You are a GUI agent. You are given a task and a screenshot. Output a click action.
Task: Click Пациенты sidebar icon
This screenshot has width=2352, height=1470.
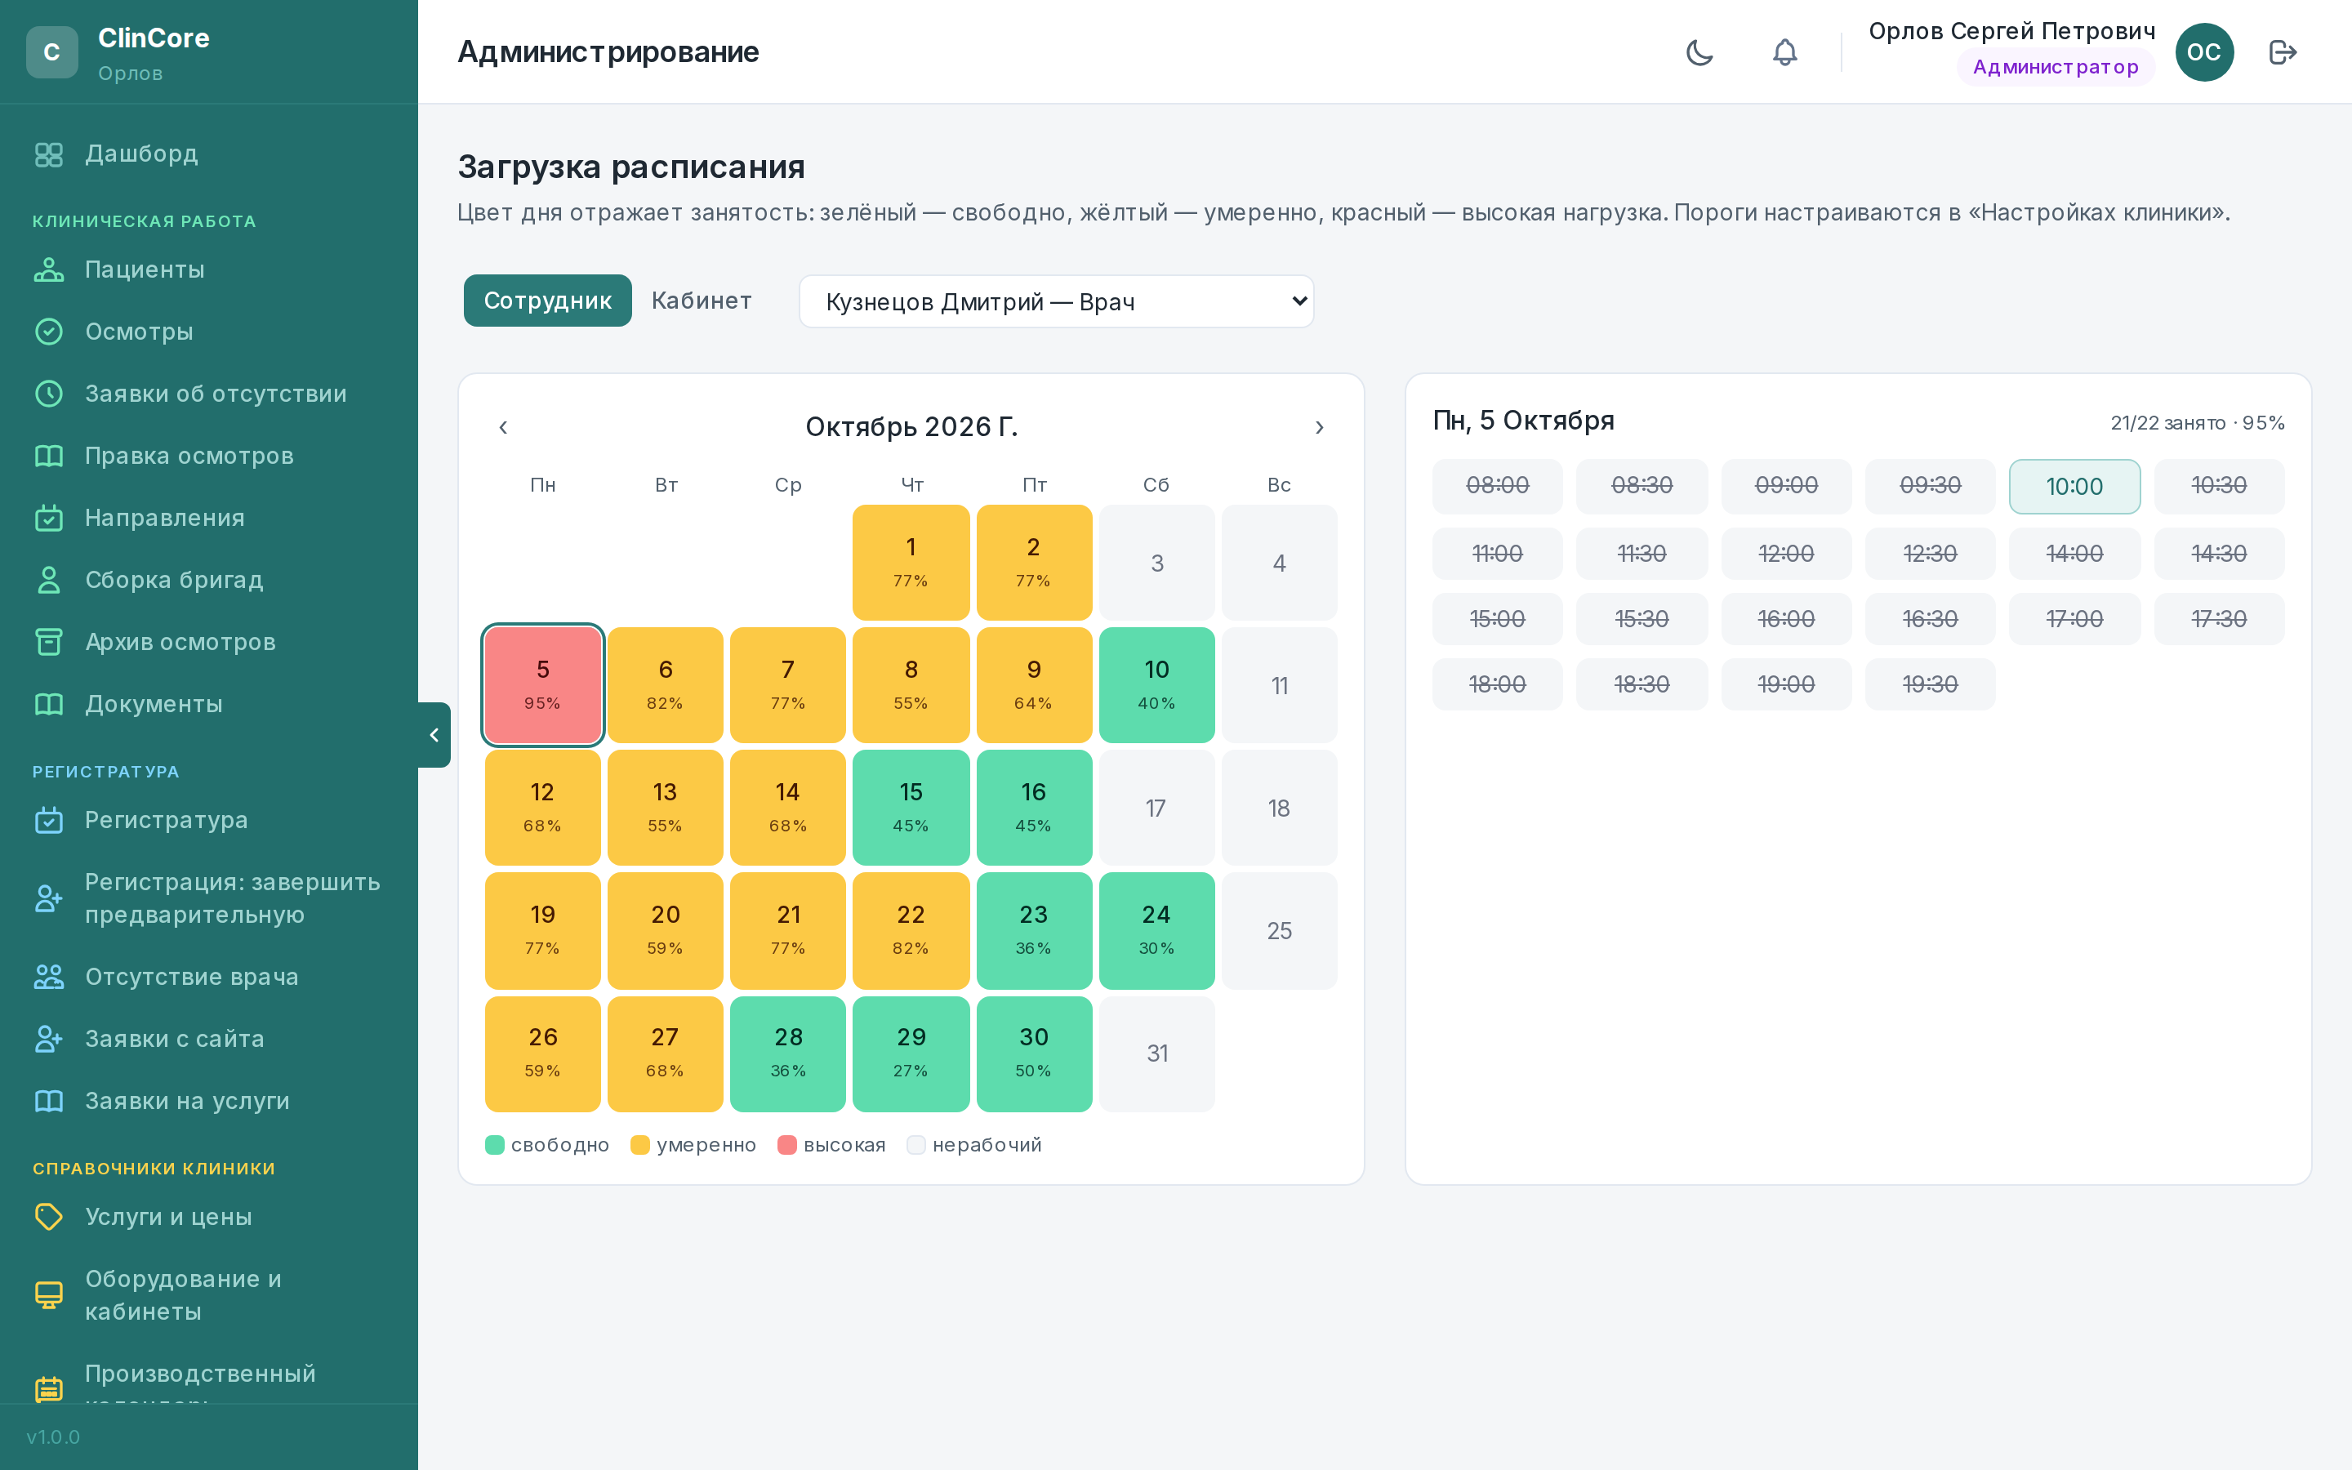click(x=49, y=269)
